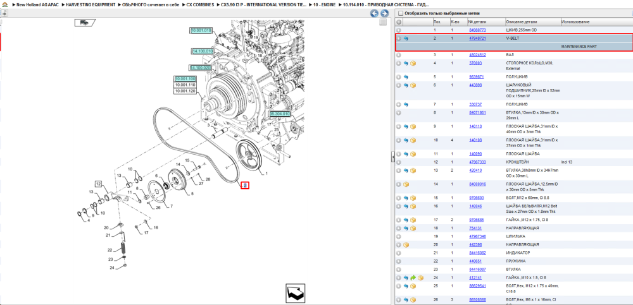Select 'ШПИЛЬКА' description in row 19

pos(515,237)
